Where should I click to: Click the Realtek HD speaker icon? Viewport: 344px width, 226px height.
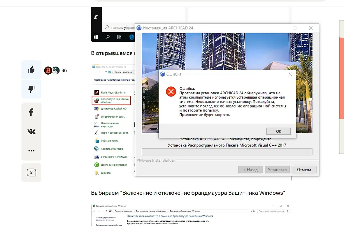96,109
